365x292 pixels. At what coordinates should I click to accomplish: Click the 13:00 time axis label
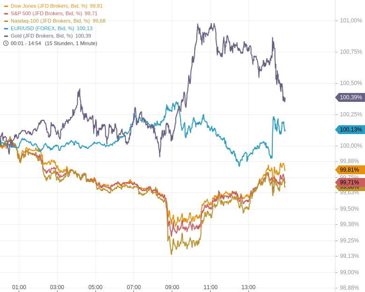(x=248, y=287)
